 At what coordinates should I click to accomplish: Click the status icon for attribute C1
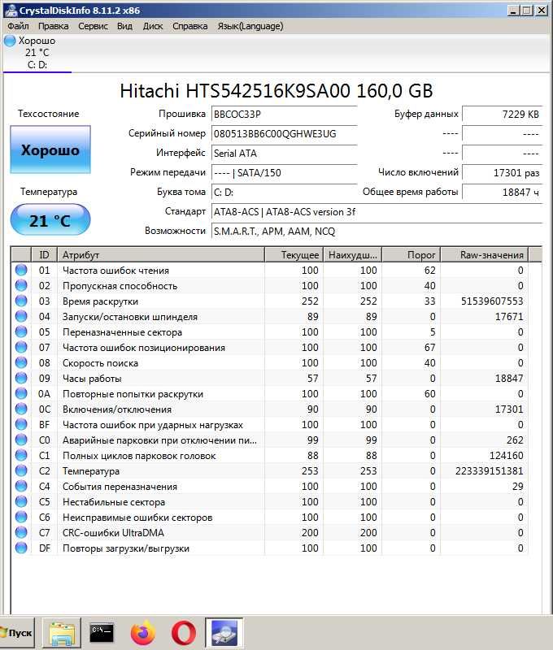[21, 455]
